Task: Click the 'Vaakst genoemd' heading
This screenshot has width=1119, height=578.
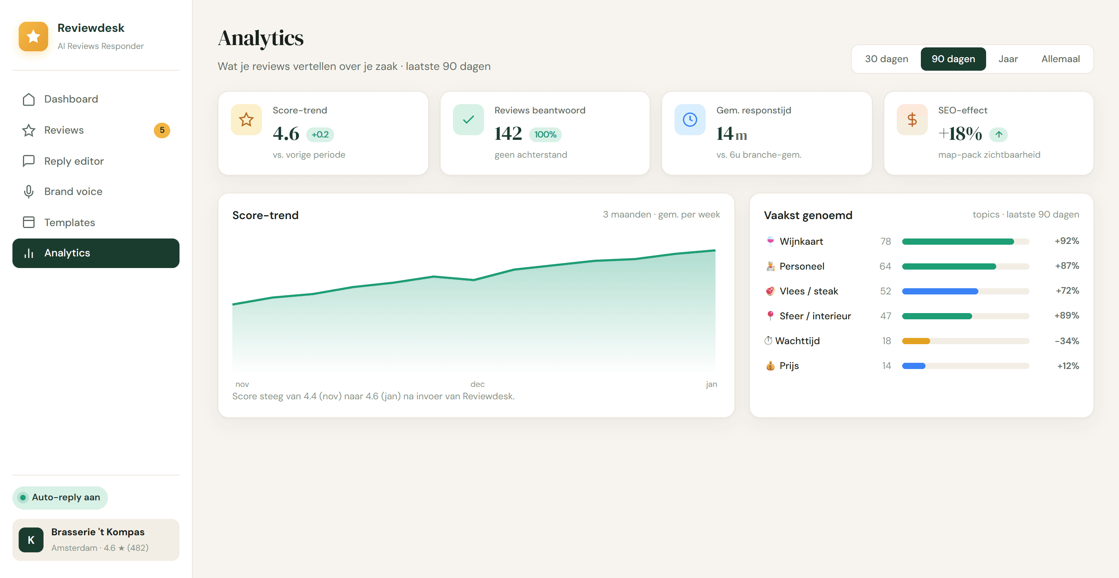Action: click(808, 216)
